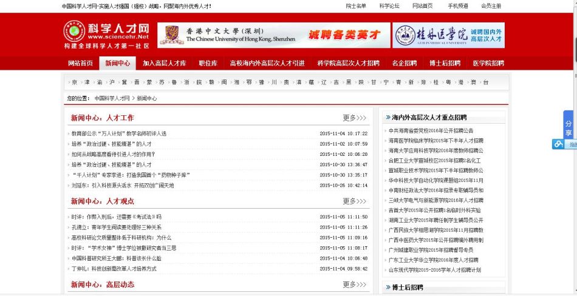577x296 pixels.
Task: Select the 沪 region link
Action: tap(112, 82)
